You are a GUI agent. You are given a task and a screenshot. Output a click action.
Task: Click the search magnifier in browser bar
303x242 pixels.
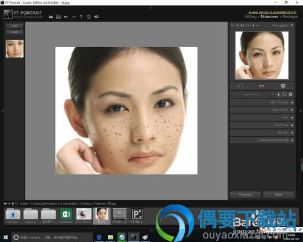(16, 204)
